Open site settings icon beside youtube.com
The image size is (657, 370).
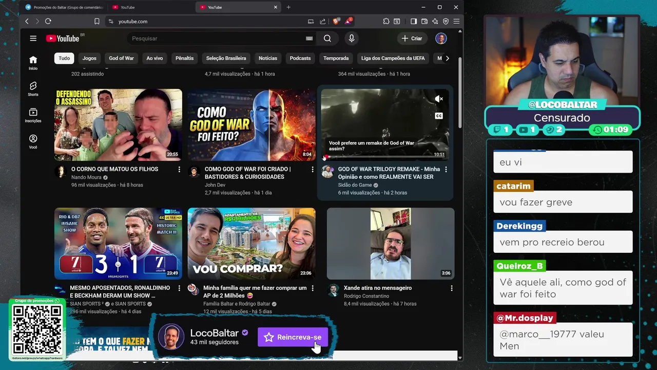coord(110,21)
